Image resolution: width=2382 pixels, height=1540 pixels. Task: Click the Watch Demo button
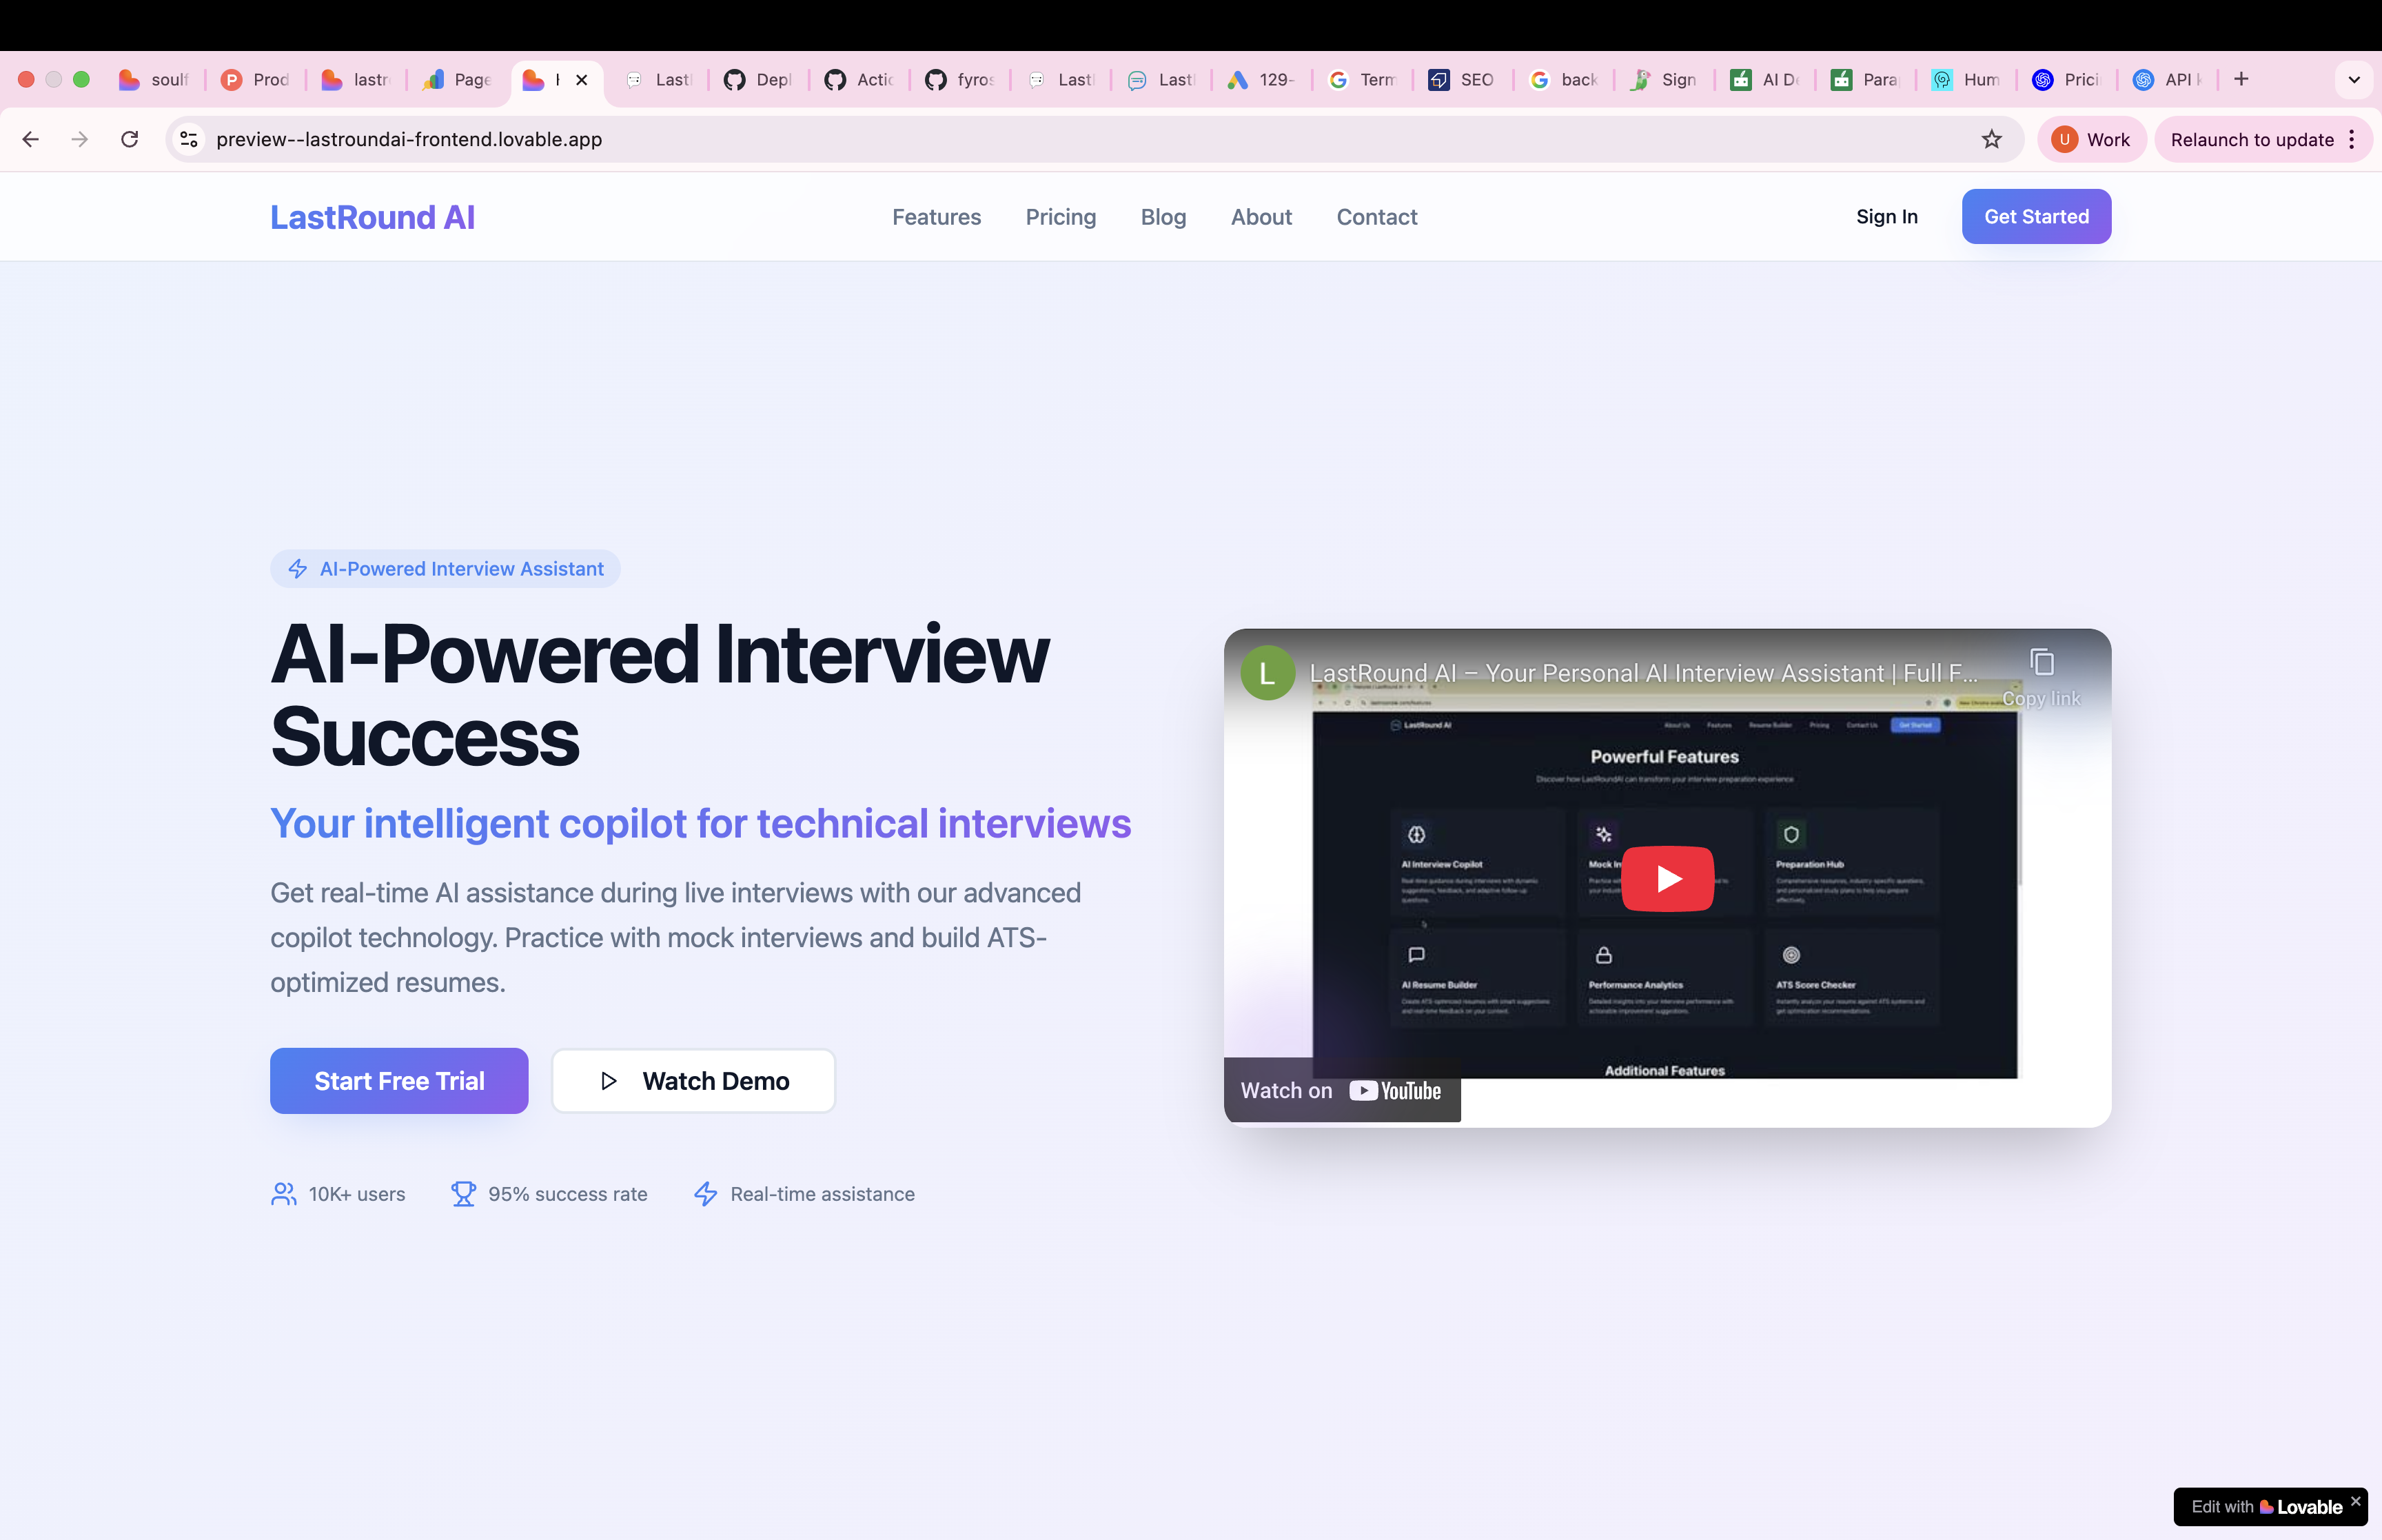point(693,1081)
